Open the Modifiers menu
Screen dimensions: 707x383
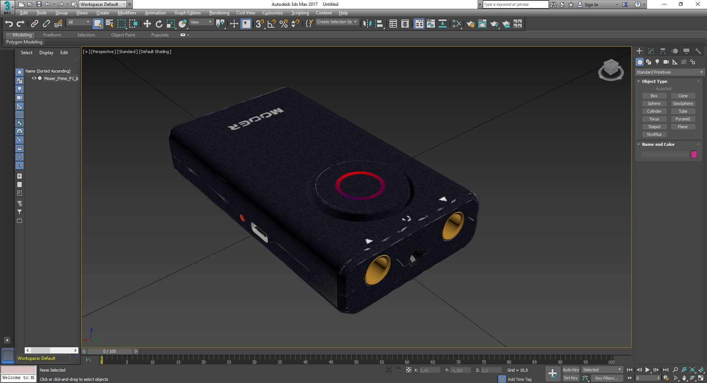click(127, 13)
